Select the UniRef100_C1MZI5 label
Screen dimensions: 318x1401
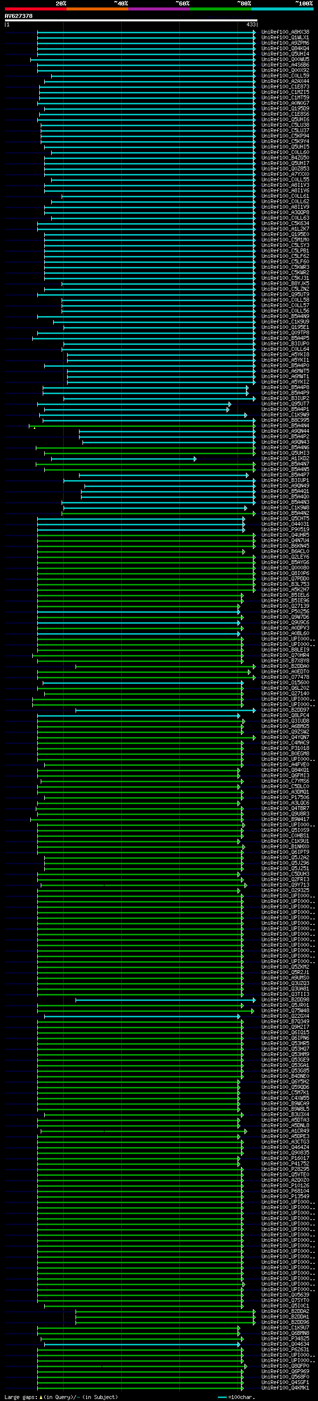click(x=285, y=92)
